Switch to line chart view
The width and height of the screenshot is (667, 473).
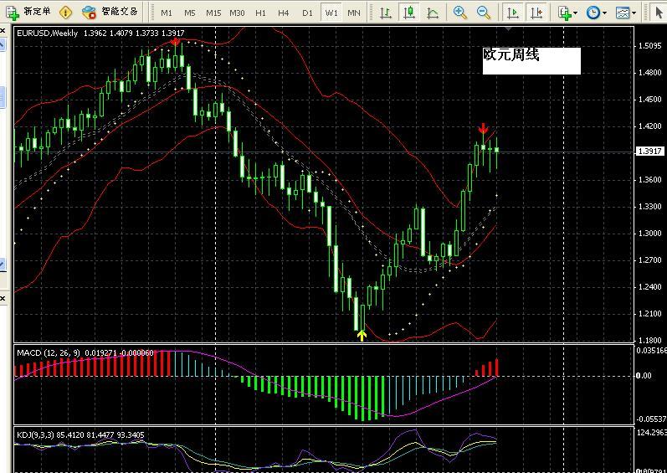click(x=432, y=13)
